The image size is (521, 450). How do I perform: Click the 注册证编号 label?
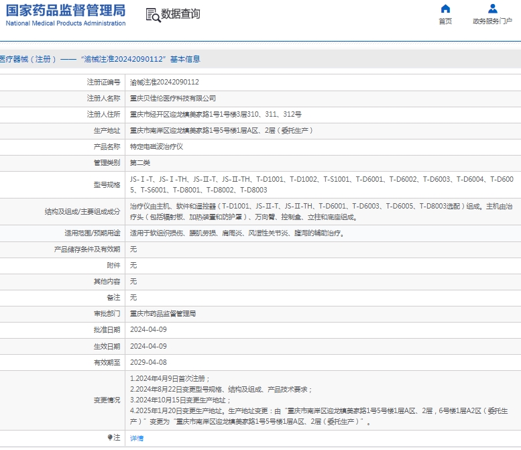click(x=103, y=82)
